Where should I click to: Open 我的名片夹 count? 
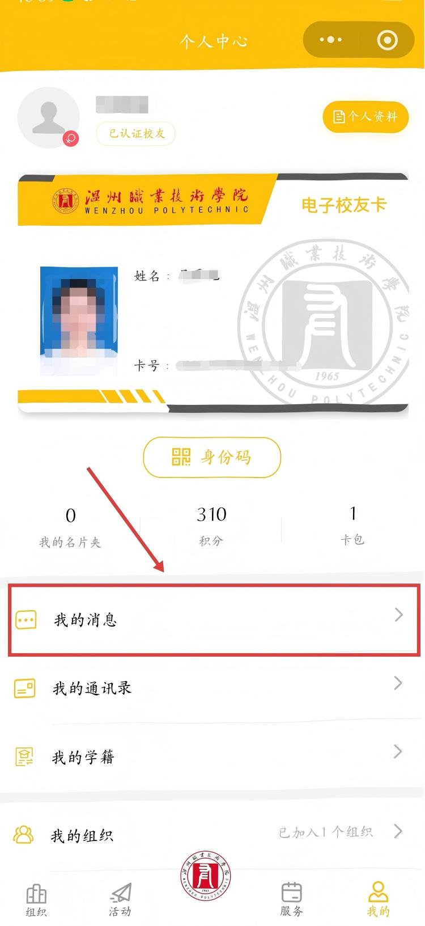pyautogui.click(x=70, y=527)
